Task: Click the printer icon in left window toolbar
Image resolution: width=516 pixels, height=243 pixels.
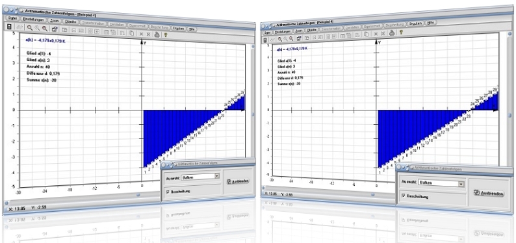Action: tap(157, 34)
